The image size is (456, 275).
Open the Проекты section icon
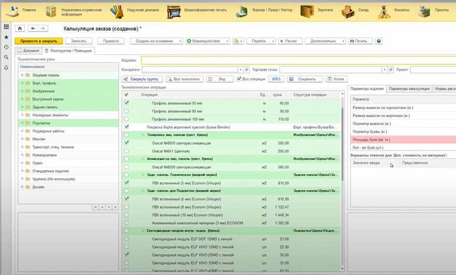click(424, 11)
